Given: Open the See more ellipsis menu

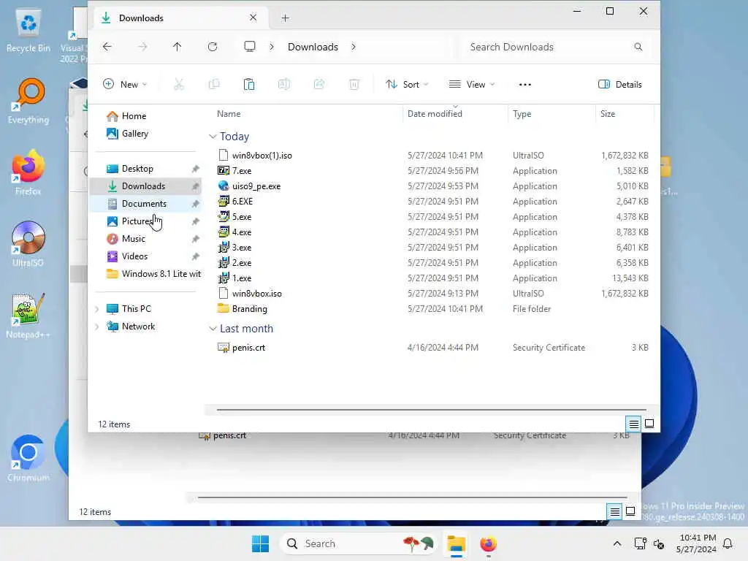Looking at the screenshot, I should click(x=524, y=85).
